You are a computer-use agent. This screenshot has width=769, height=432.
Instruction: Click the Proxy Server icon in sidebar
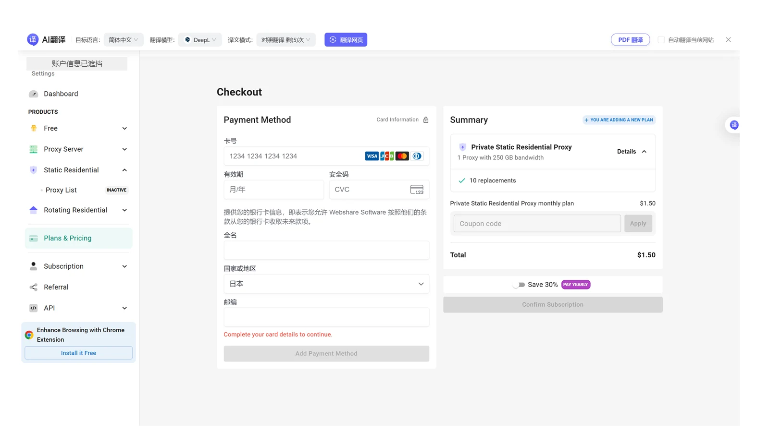click(x=33, y=149)
